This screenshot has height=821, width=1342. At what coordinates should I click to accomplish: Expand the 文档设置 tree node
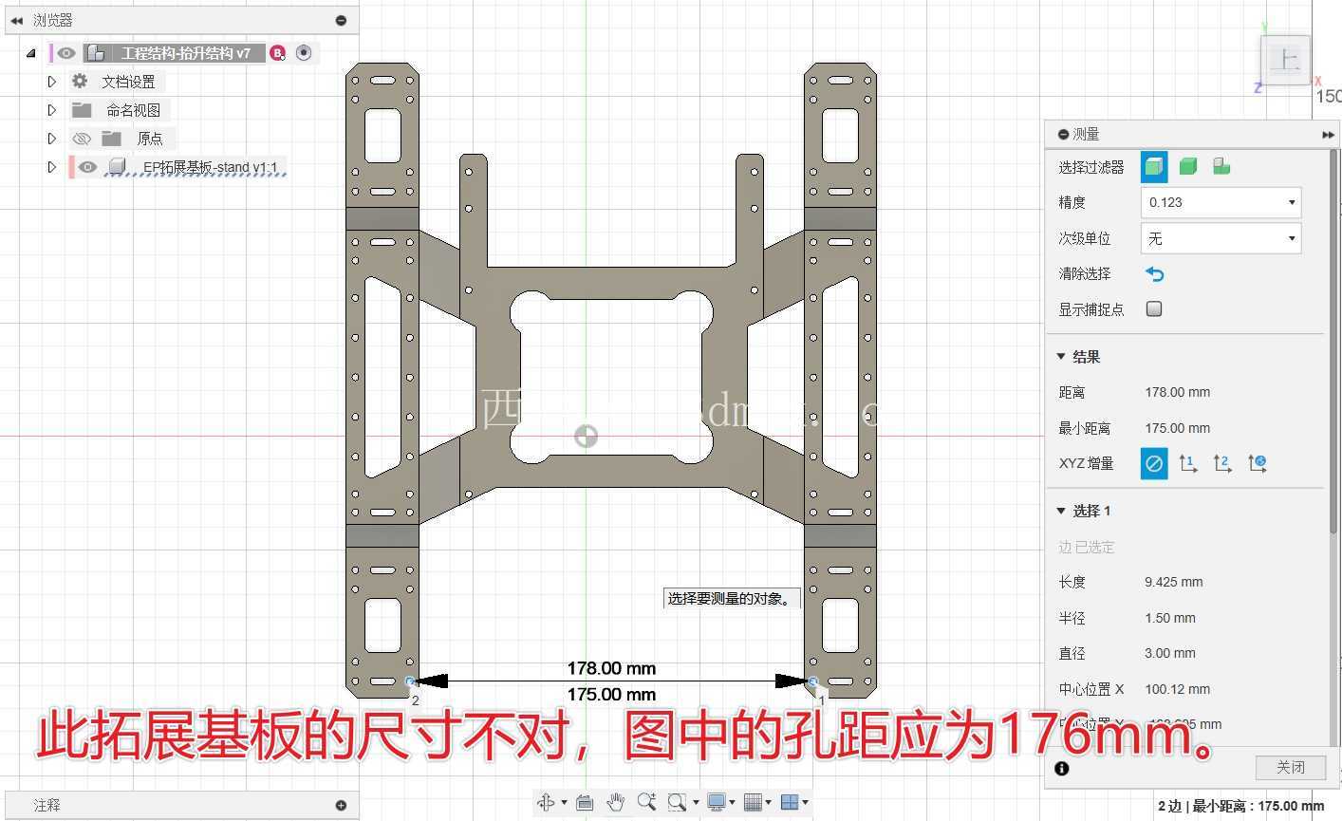pos(52,82)
